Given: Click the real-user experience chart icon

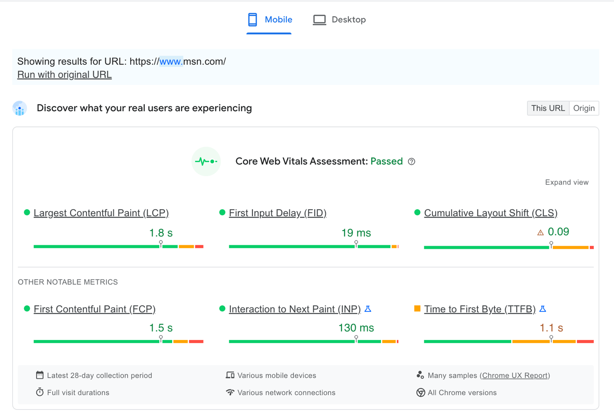Looking at the screenshot, I should (20, 108).
